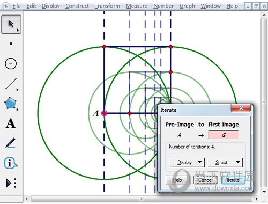Open the Arrow tool flyout triangle
This screenshot has width=268, height=204.
(18, 30)
